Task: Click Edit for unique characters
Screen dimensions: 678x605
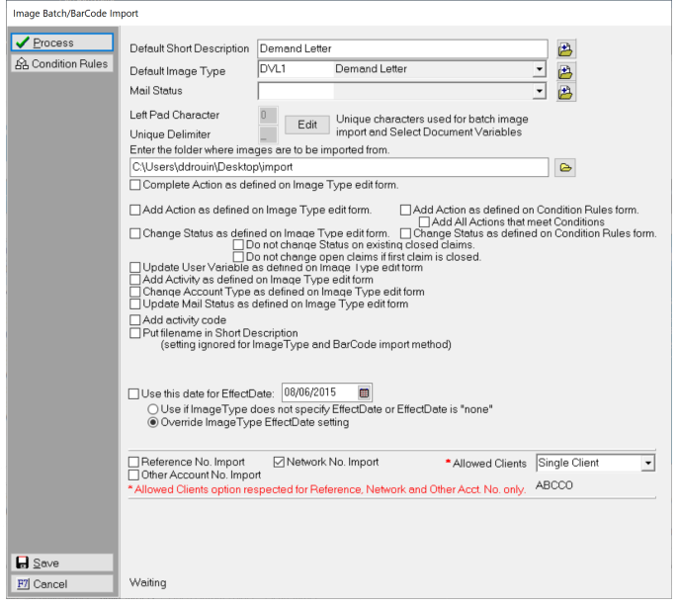Action: tap(307, 125)
